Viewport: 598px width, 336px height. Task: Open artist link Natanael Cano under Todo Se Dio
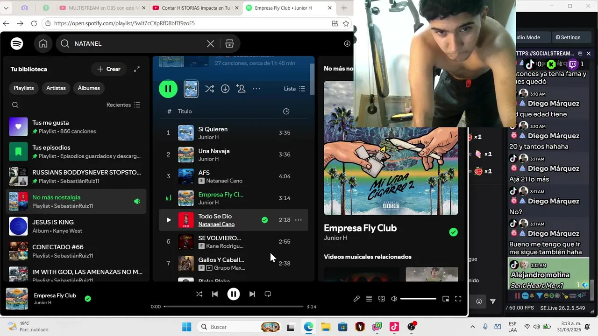pyautogui.click(x=216, y=224)
